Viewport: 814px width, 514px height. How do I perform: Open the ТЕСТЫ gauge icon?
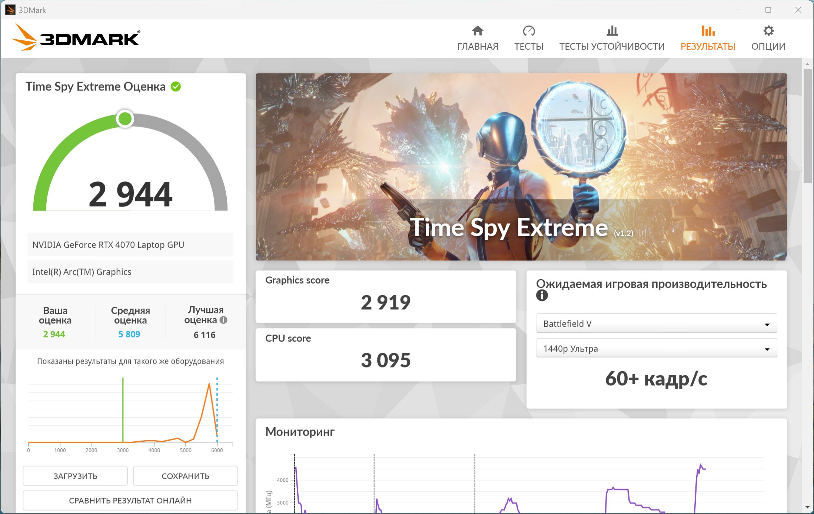(529, 31)
